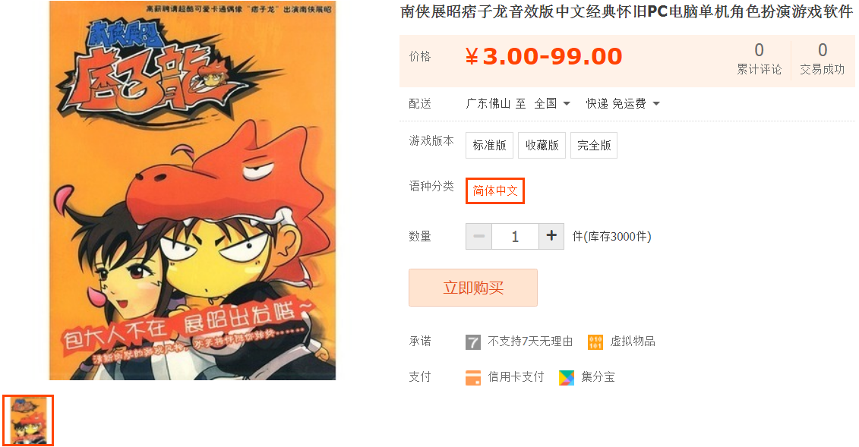The height and width of the screenshot is (447, 859).
Task: Open the 快递 免运费 shipping dropdown
Action: point(623,103)
